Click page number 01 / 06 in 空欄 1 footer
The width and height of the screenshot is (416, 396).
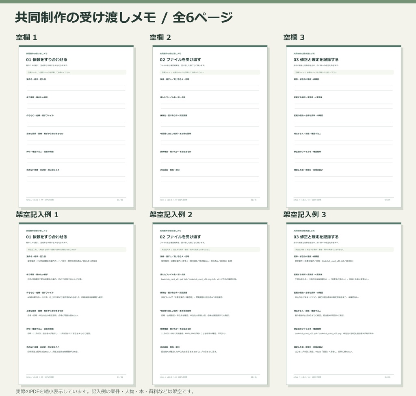(120, 200)
